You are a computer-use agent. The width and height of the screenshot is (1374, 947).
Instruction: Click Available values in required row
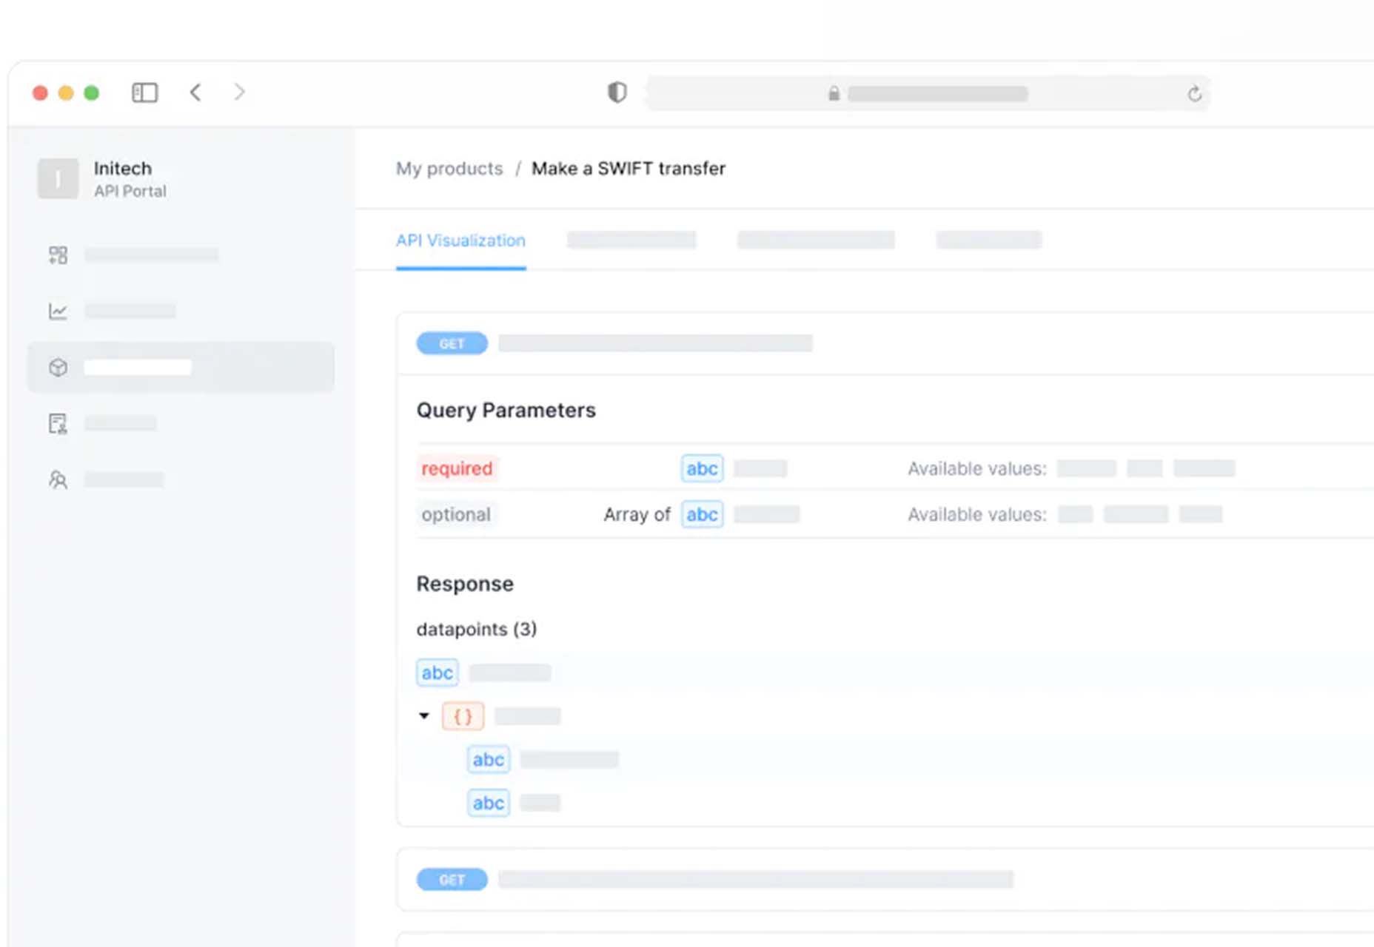click(977, 468)
